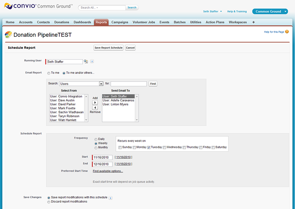This screenshot has width=295, height=209.
Task: Click the Add arrow button
Action: (x=95, y=103)
